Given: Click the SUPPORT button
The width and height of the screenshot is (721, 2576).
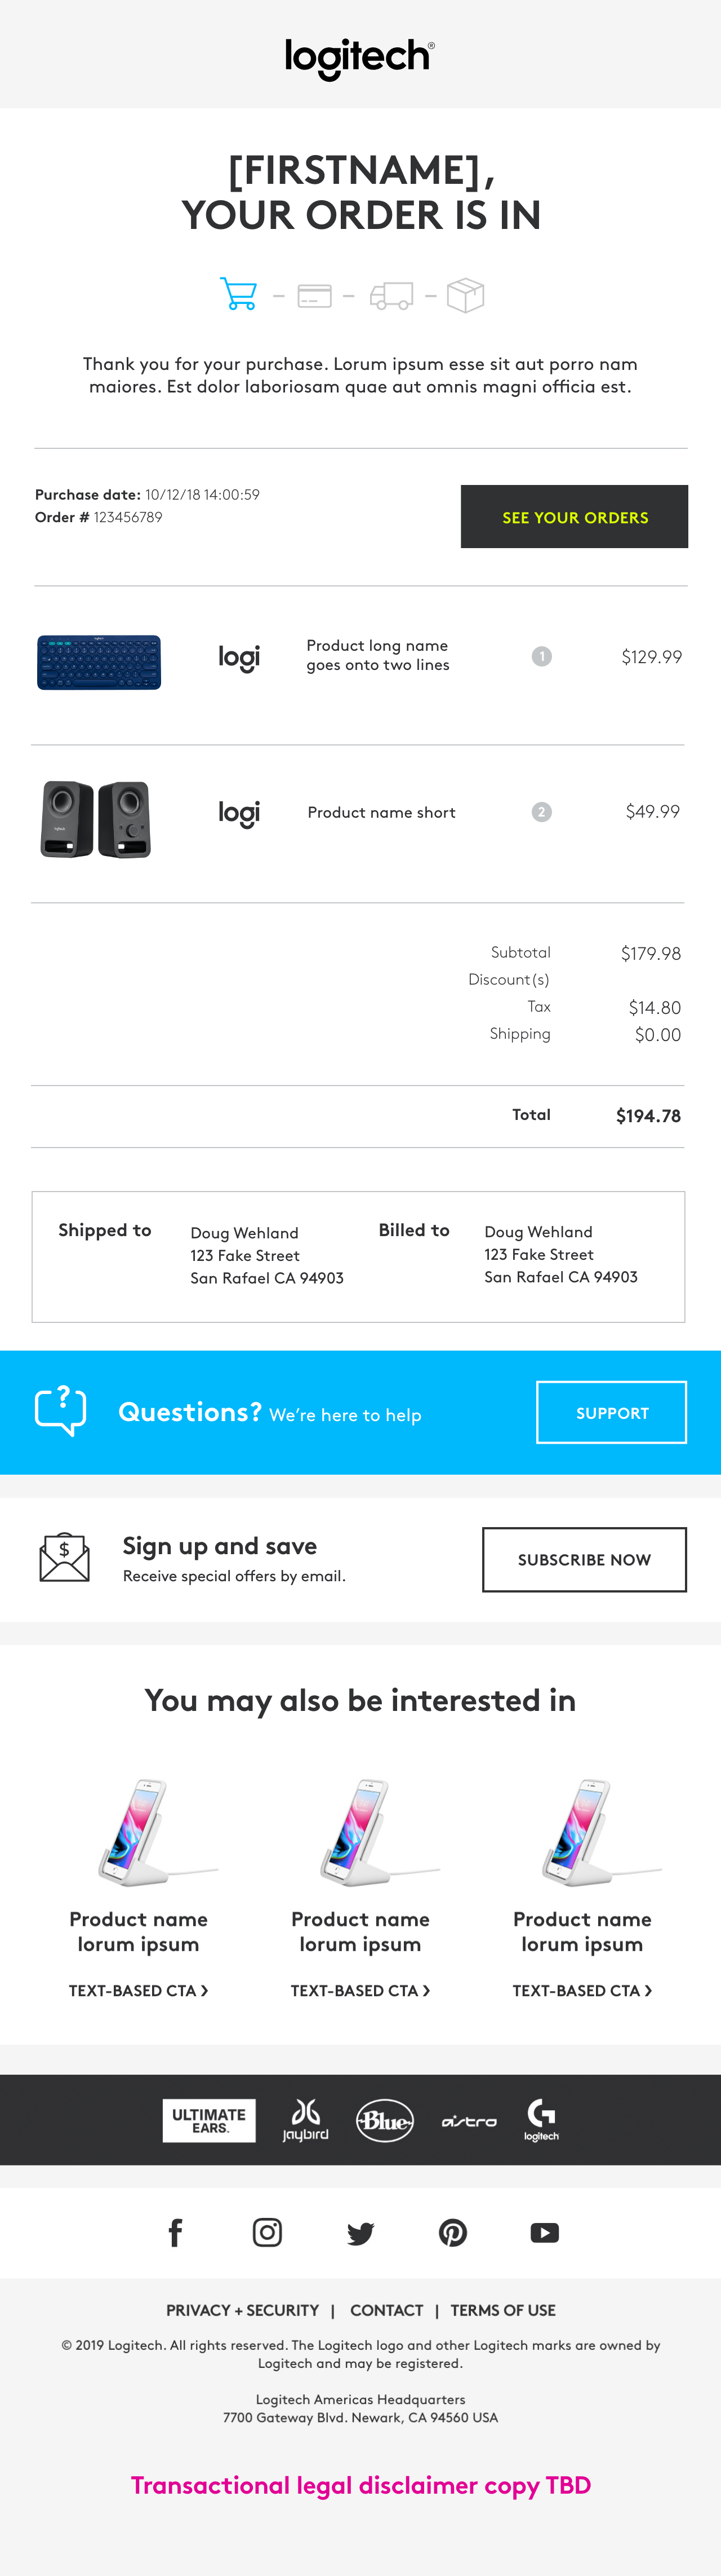Looking at the screenshot, I should pyautogui.click(x=611, y=1412).
